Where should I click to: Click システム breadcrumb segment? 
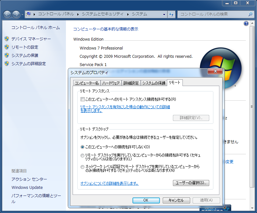tap(139, 14)
